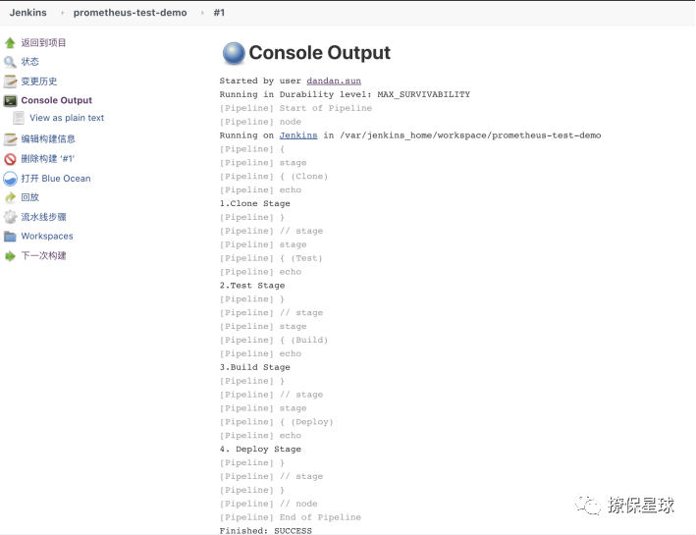Click the '[Pipeline] End of Pipeline' line
Viewport: 696px width, 535px height.
coord(291,517)
